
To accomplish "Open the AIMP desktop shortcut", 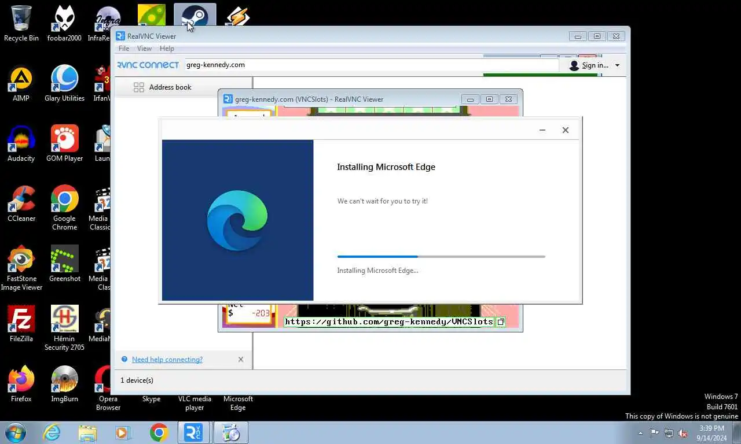I will [21, 83].
